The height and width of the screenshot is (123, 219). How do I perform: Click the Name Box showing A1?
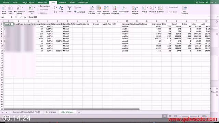(5, 17)
